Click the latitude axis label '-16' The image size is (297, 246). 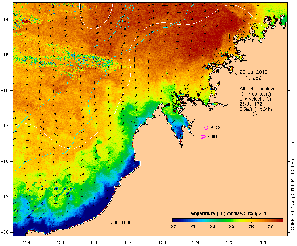click(x=4, y=90)
